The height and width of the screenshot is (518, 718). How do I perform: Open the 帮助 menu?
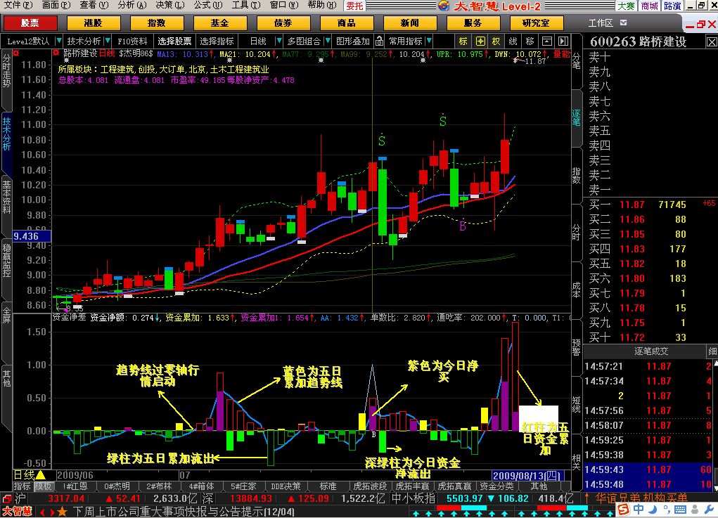pos(322,6)
